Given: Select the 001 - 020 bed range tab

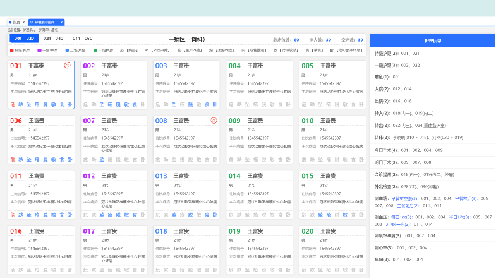Looking at the screenshot, I should pos(25,39).
